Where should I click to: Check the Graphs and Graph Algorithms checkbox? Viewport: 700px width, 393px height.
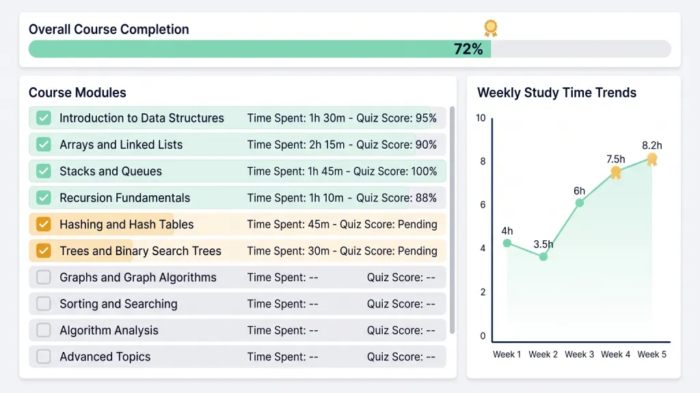click(43, 277)
